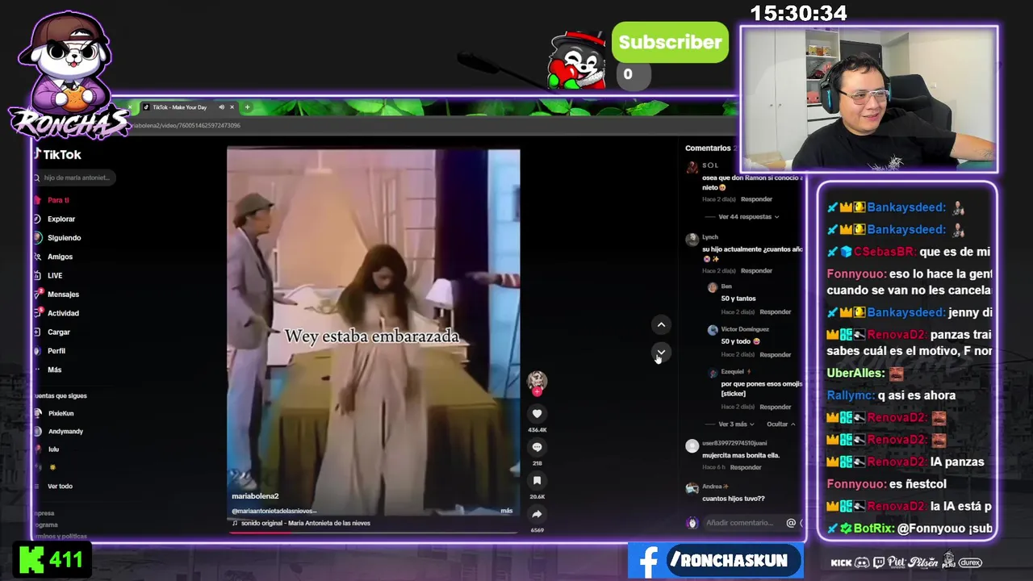Expand video description with 'más'

tap(507, 511)
